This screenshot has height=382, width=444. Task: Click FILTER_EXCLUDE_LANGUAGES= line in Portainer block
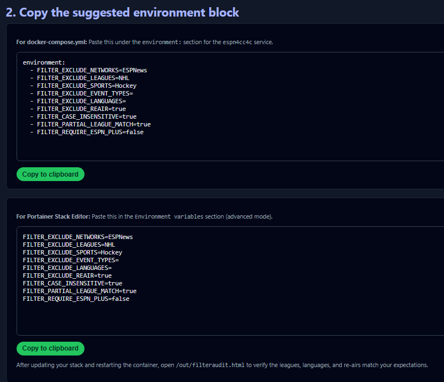tap(67, 268)
